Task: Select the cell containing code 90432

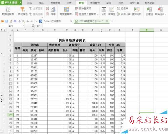Action: (33, 115)
